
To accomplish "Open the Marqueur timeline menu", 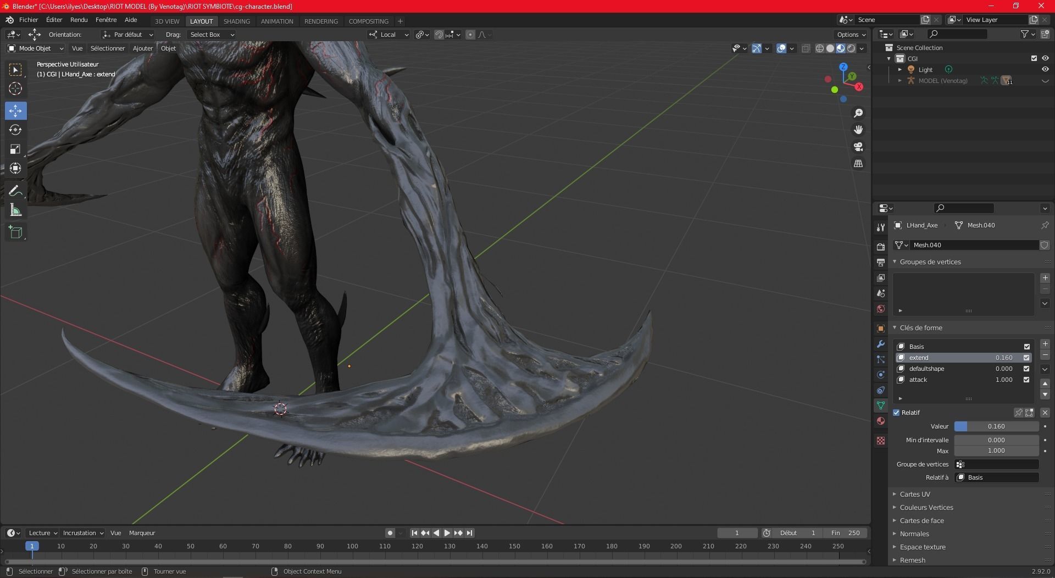I will point(142,533).
